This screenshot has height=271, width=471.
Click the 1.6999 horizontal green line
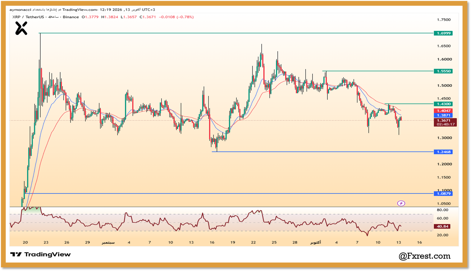pyautogui.click(x=237, y=33)
